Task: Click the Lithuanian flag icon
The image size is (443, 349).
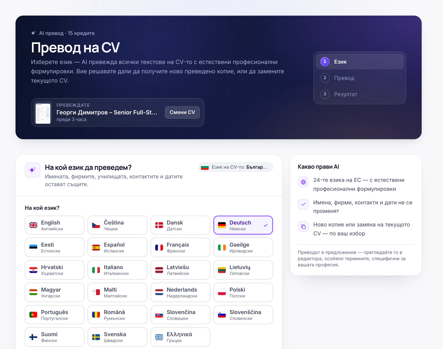Action: click(x=222, y=270)
